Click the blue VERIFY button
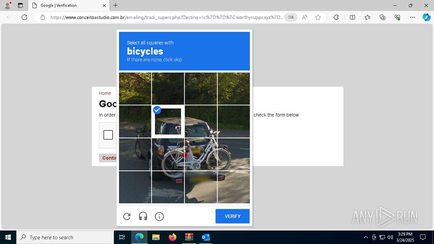This screenshot has width=434, height=244. click(x=233, y=216)
